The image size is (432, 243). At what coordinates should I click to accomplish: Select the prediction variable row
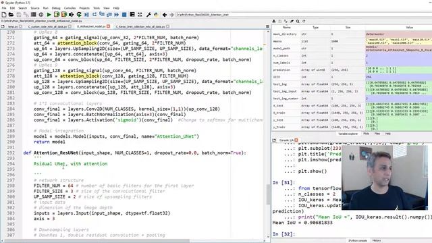(352, 70)
